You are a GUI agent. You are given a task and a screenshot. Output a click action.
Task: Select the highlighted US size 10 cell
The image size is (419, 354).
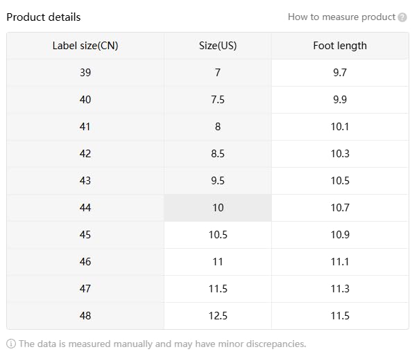click(x=217, y=208)
